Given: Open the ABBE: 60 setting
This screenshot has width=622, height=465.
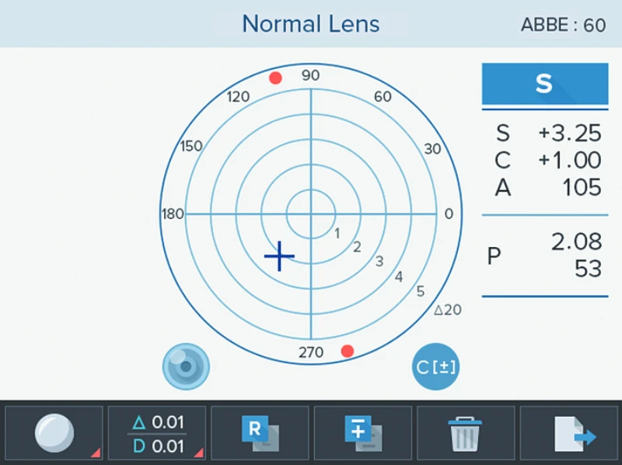Looking at the screenshot, I should [x=563, y=25].
